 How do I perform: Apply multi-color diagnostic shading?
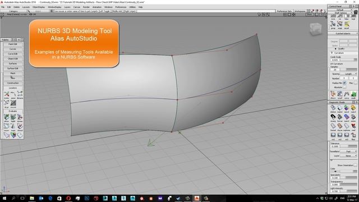pos(340,108)
